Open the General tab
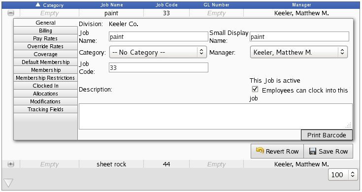 click(x=45, y=23)
